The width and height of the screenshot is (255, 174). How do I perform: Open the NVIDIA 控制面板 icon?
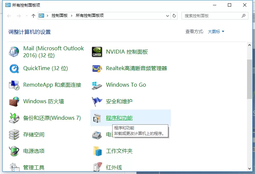click(x=97, y=52)
